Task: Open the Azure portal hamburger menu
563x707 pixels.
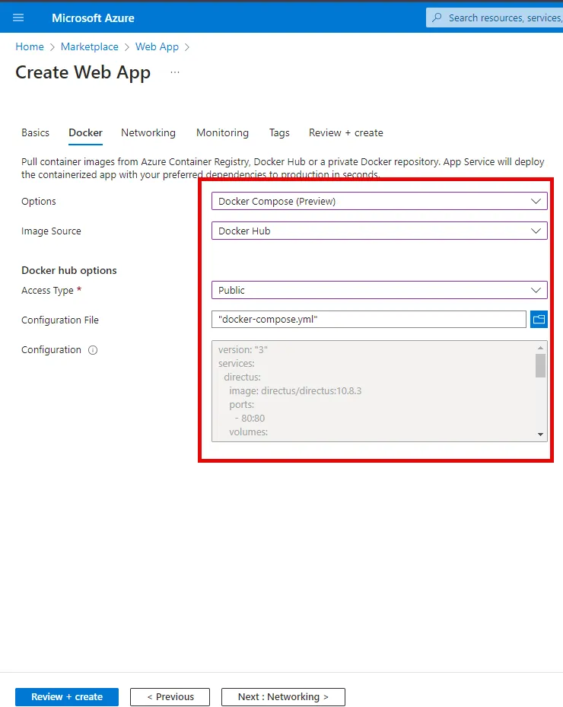Action: pyautogui.click(x=18, y=18)
